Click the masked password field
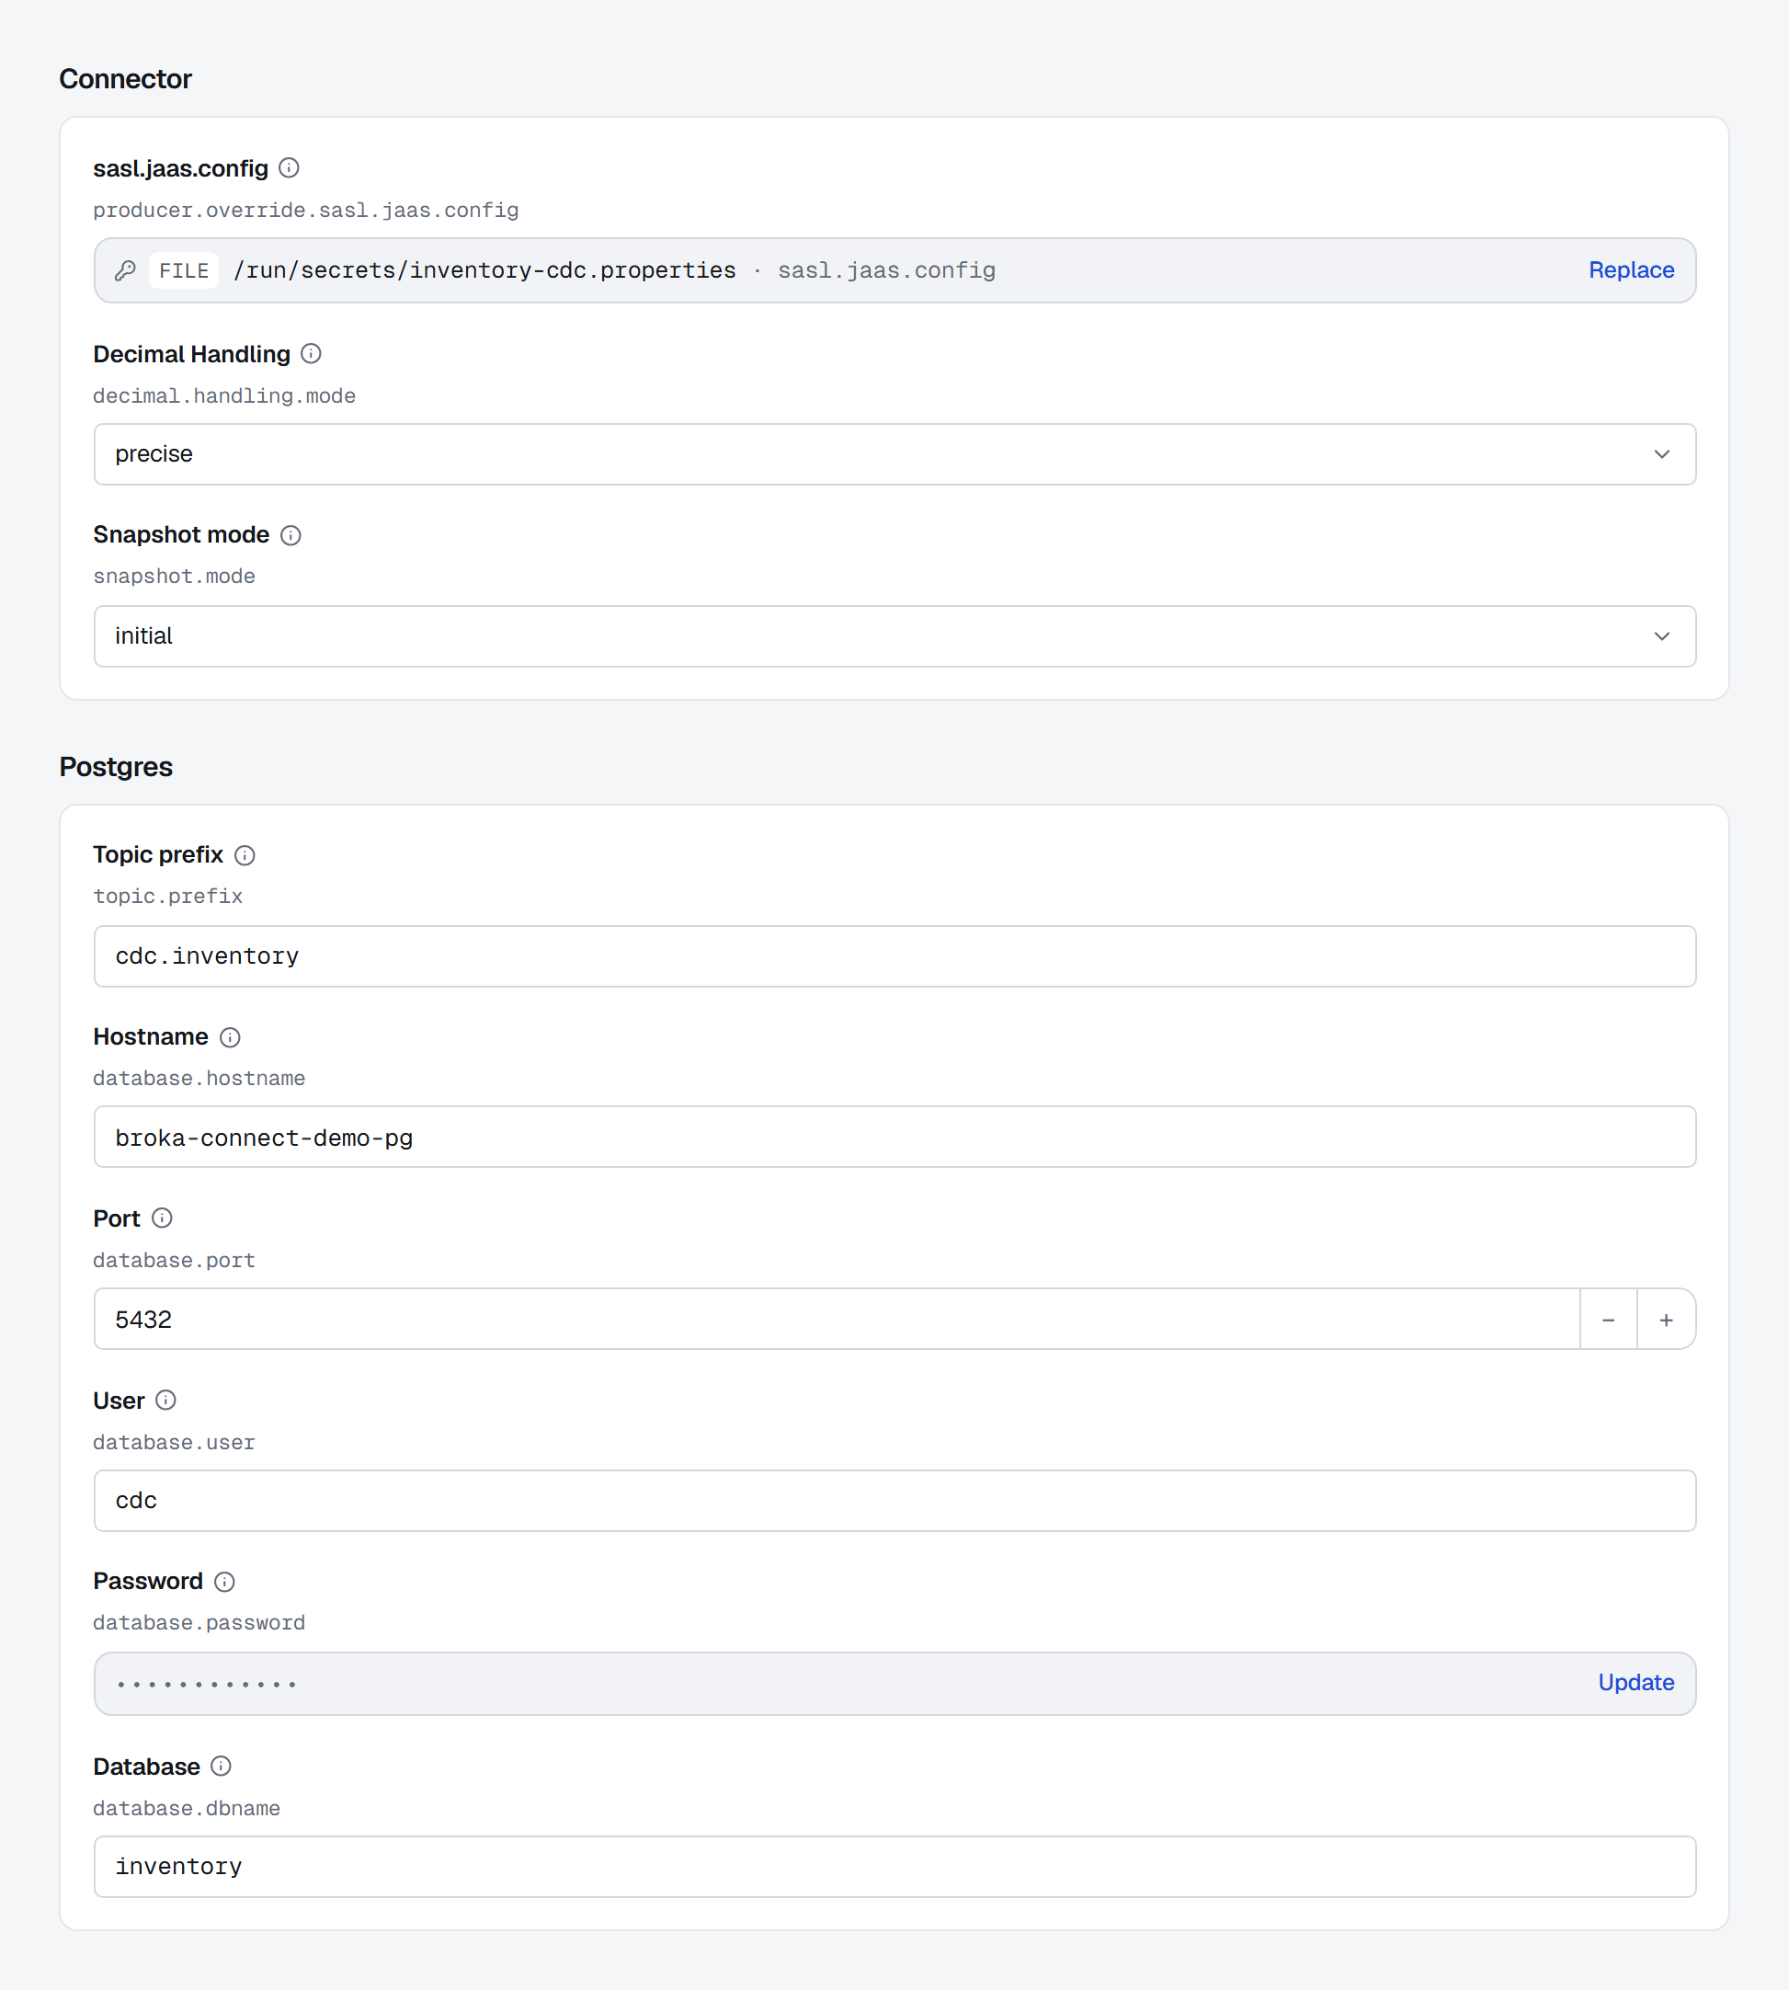1789x1990 pixels. click(894, 1683)
